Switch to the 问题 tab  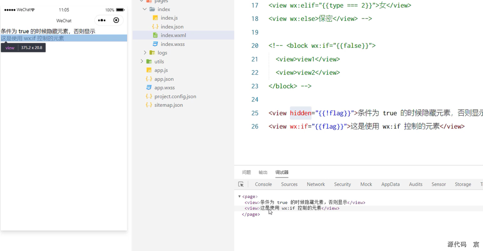[x=247, y=172]
